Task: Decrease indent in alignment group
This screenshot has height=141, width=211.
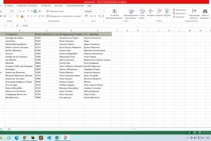Action: (40, 16)
